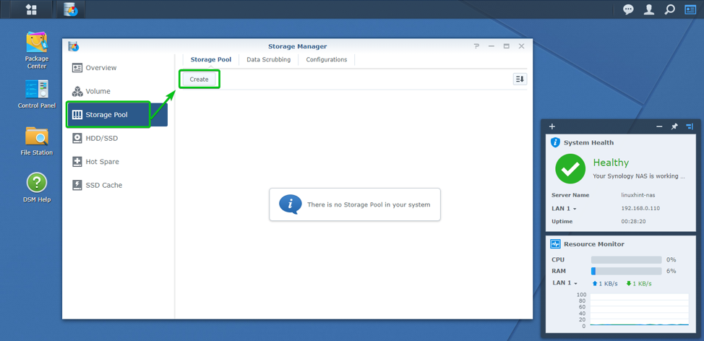
Task: Click Storage Manager window title icon
Action: pyautogui.click(x=73, y=46)
